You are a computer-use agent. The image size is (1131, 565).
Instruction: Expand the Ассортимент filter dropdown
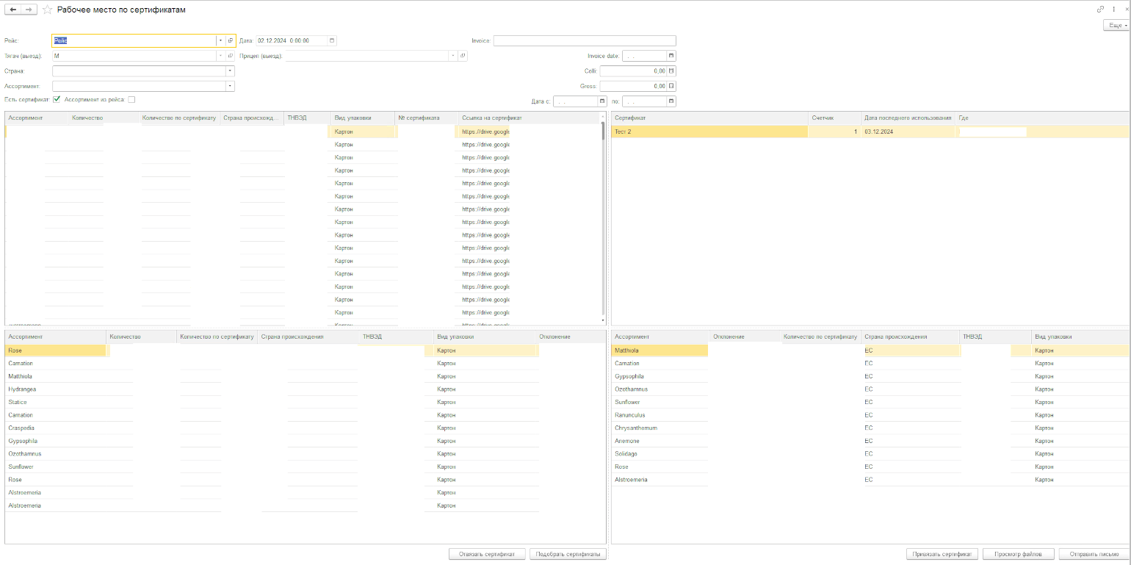coord(230,86)
